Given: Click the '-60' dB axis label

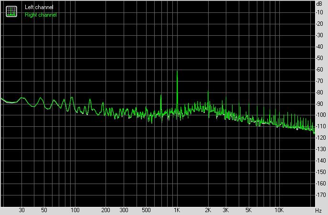Looking at the screenshot, I should coord(319,70).
